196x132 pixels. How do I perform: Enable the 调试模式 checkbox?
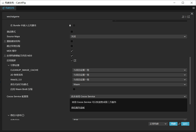(72, 32)
